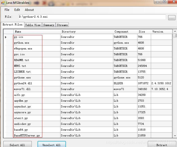Click the size value 5120
177x147 pixels.
(141, 77)
